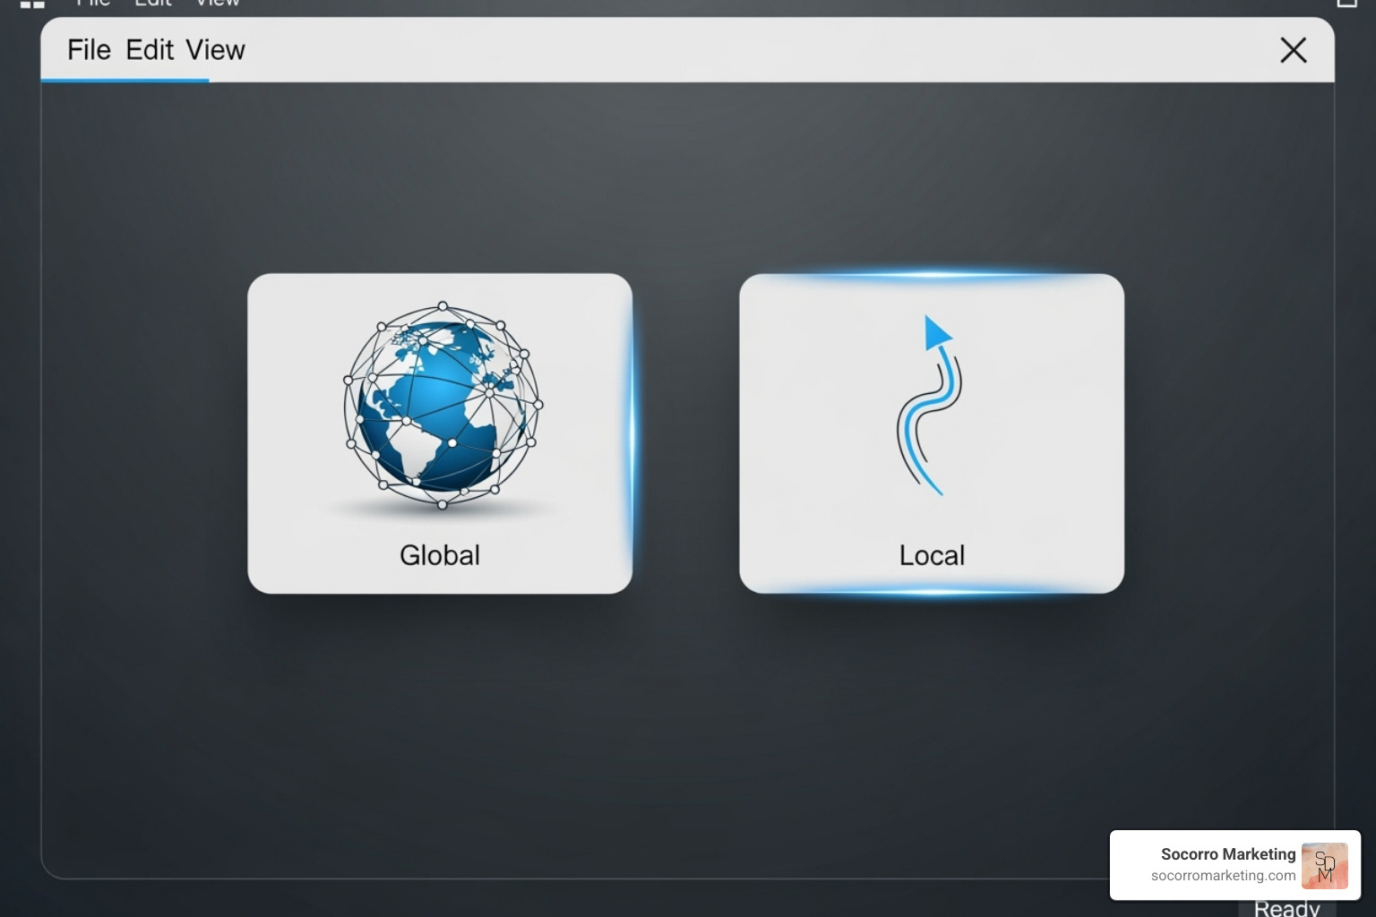Click the grid icon in top-left corner
This screenshot has height=917, width=1376.
click(32, 4)
